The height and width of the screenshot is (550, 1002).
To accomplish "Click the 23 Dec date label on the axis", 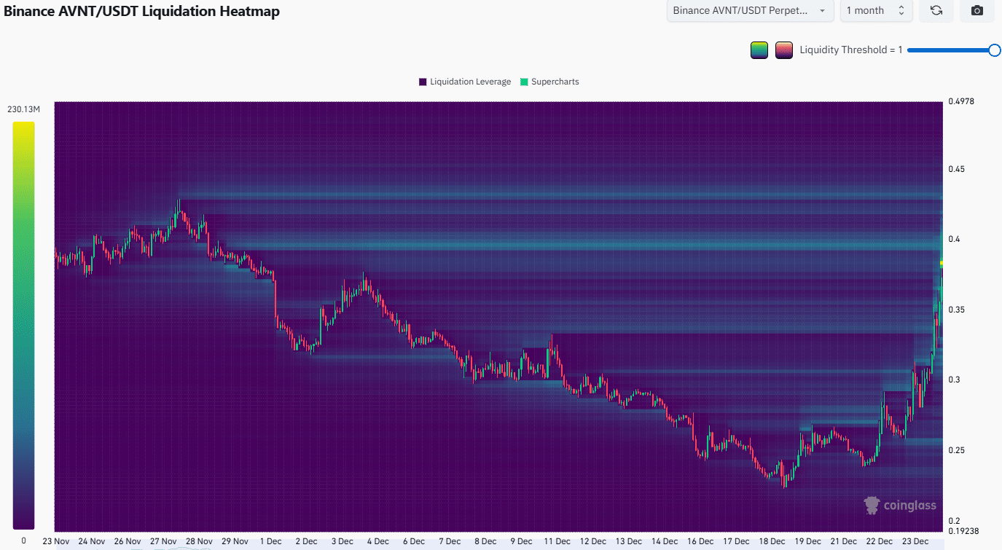I will pos(915,541).
